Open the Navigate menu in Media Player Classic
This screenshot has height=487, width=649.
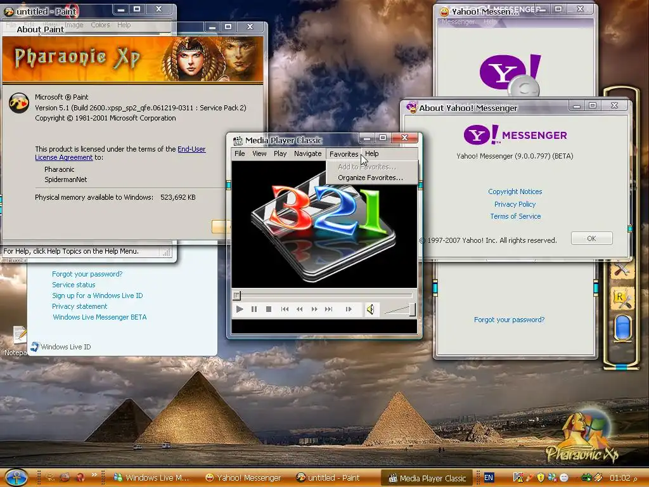(308, 153)
